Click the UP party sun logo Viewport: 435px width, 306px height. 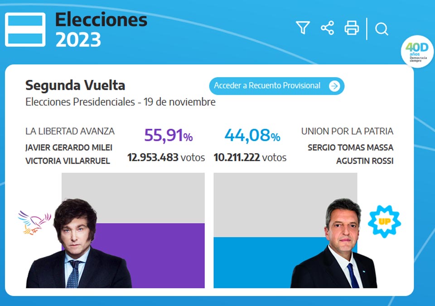(x=384, y=222)
